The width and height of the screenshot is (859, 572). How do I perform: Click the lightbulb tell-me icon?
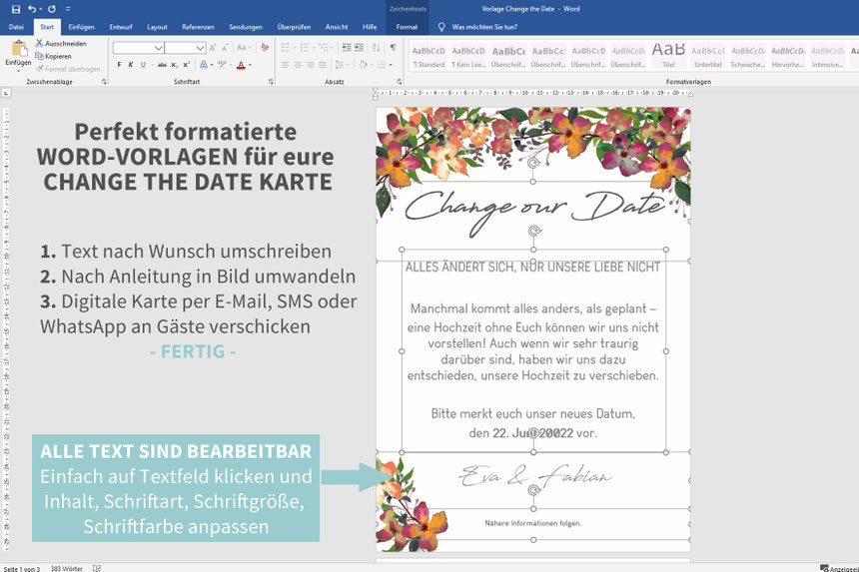(441, 27)
